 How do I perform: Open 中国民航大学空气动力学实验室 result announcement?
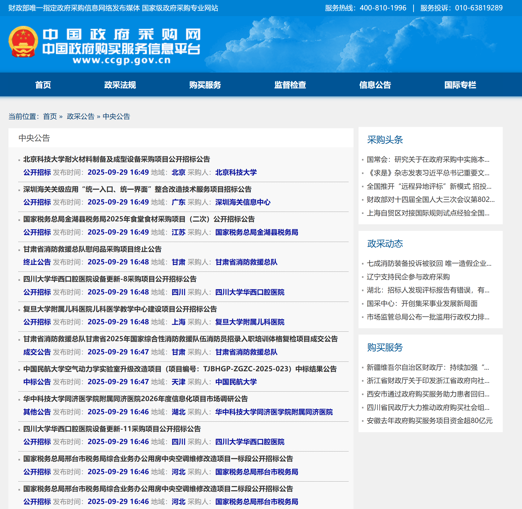coord(180,369)
